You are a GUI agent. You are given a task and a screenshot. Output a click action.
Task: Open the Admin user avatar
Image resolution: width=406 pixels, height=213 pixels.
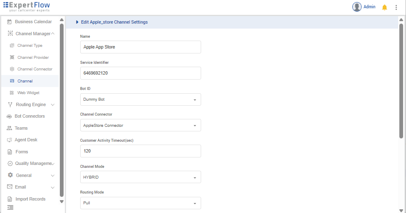click(357, 7)
